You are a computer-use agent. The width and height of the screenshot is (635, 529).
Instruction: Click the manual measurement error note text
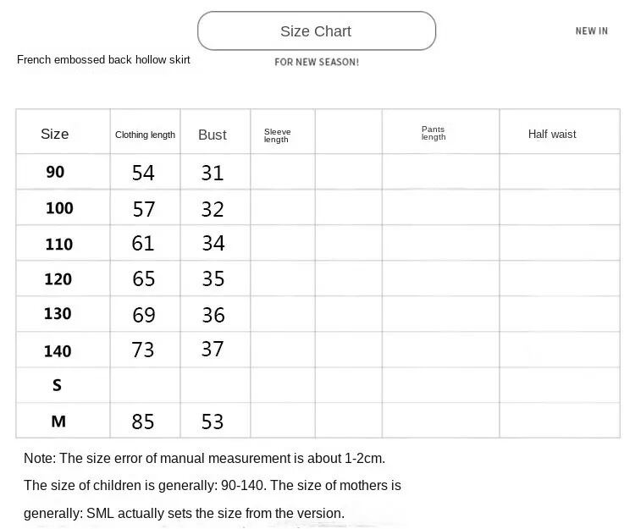coord(204,459)
